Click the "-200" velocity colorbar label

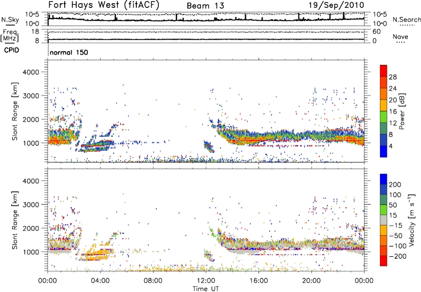click(x=397, y=256)
